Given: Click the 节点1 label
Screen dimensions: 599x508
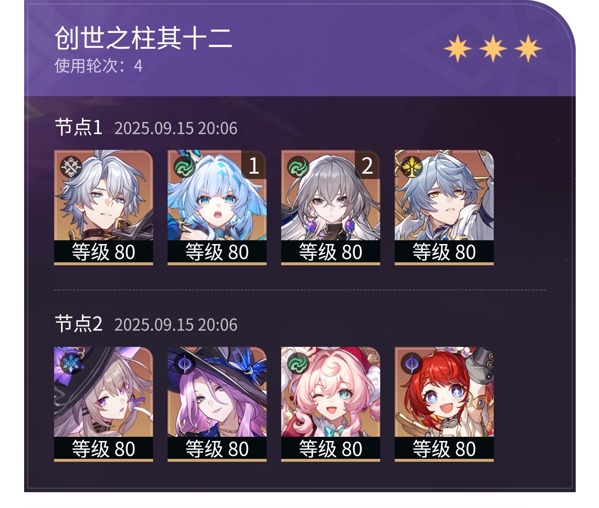Looking at the screenshot, I should tap(79, 127).
